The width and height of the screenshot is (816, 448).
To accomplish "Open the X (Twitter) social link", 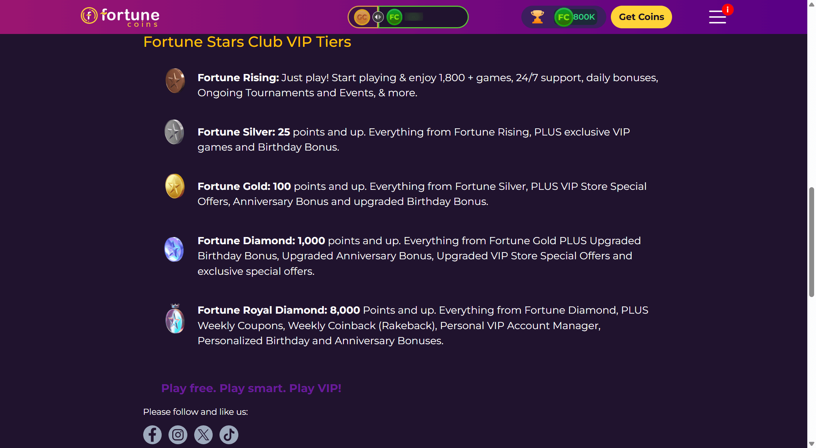I will tap(203, 435).
